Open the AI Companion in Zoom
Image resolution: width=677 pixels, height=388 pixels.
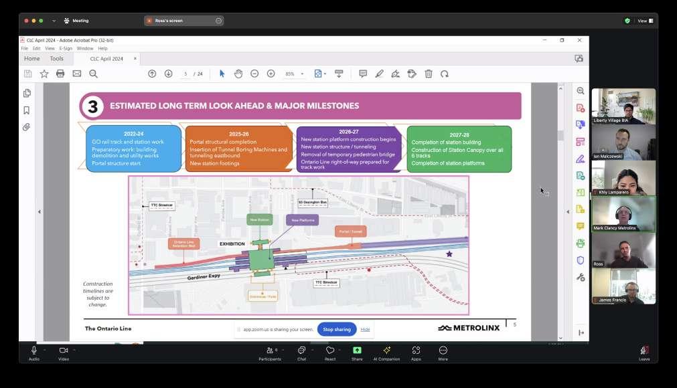tap(386, 353)
